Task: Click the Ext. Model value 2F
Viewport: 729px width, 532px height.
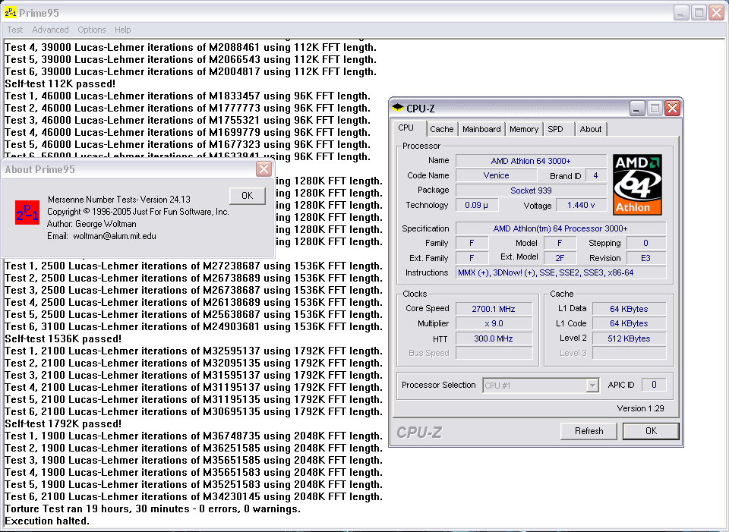Action: click(560, 258)
